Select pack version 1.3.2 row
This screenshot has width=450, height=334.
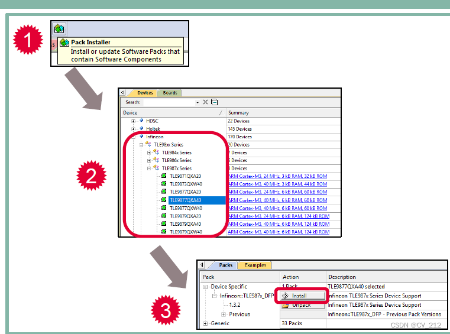point(235,305)
